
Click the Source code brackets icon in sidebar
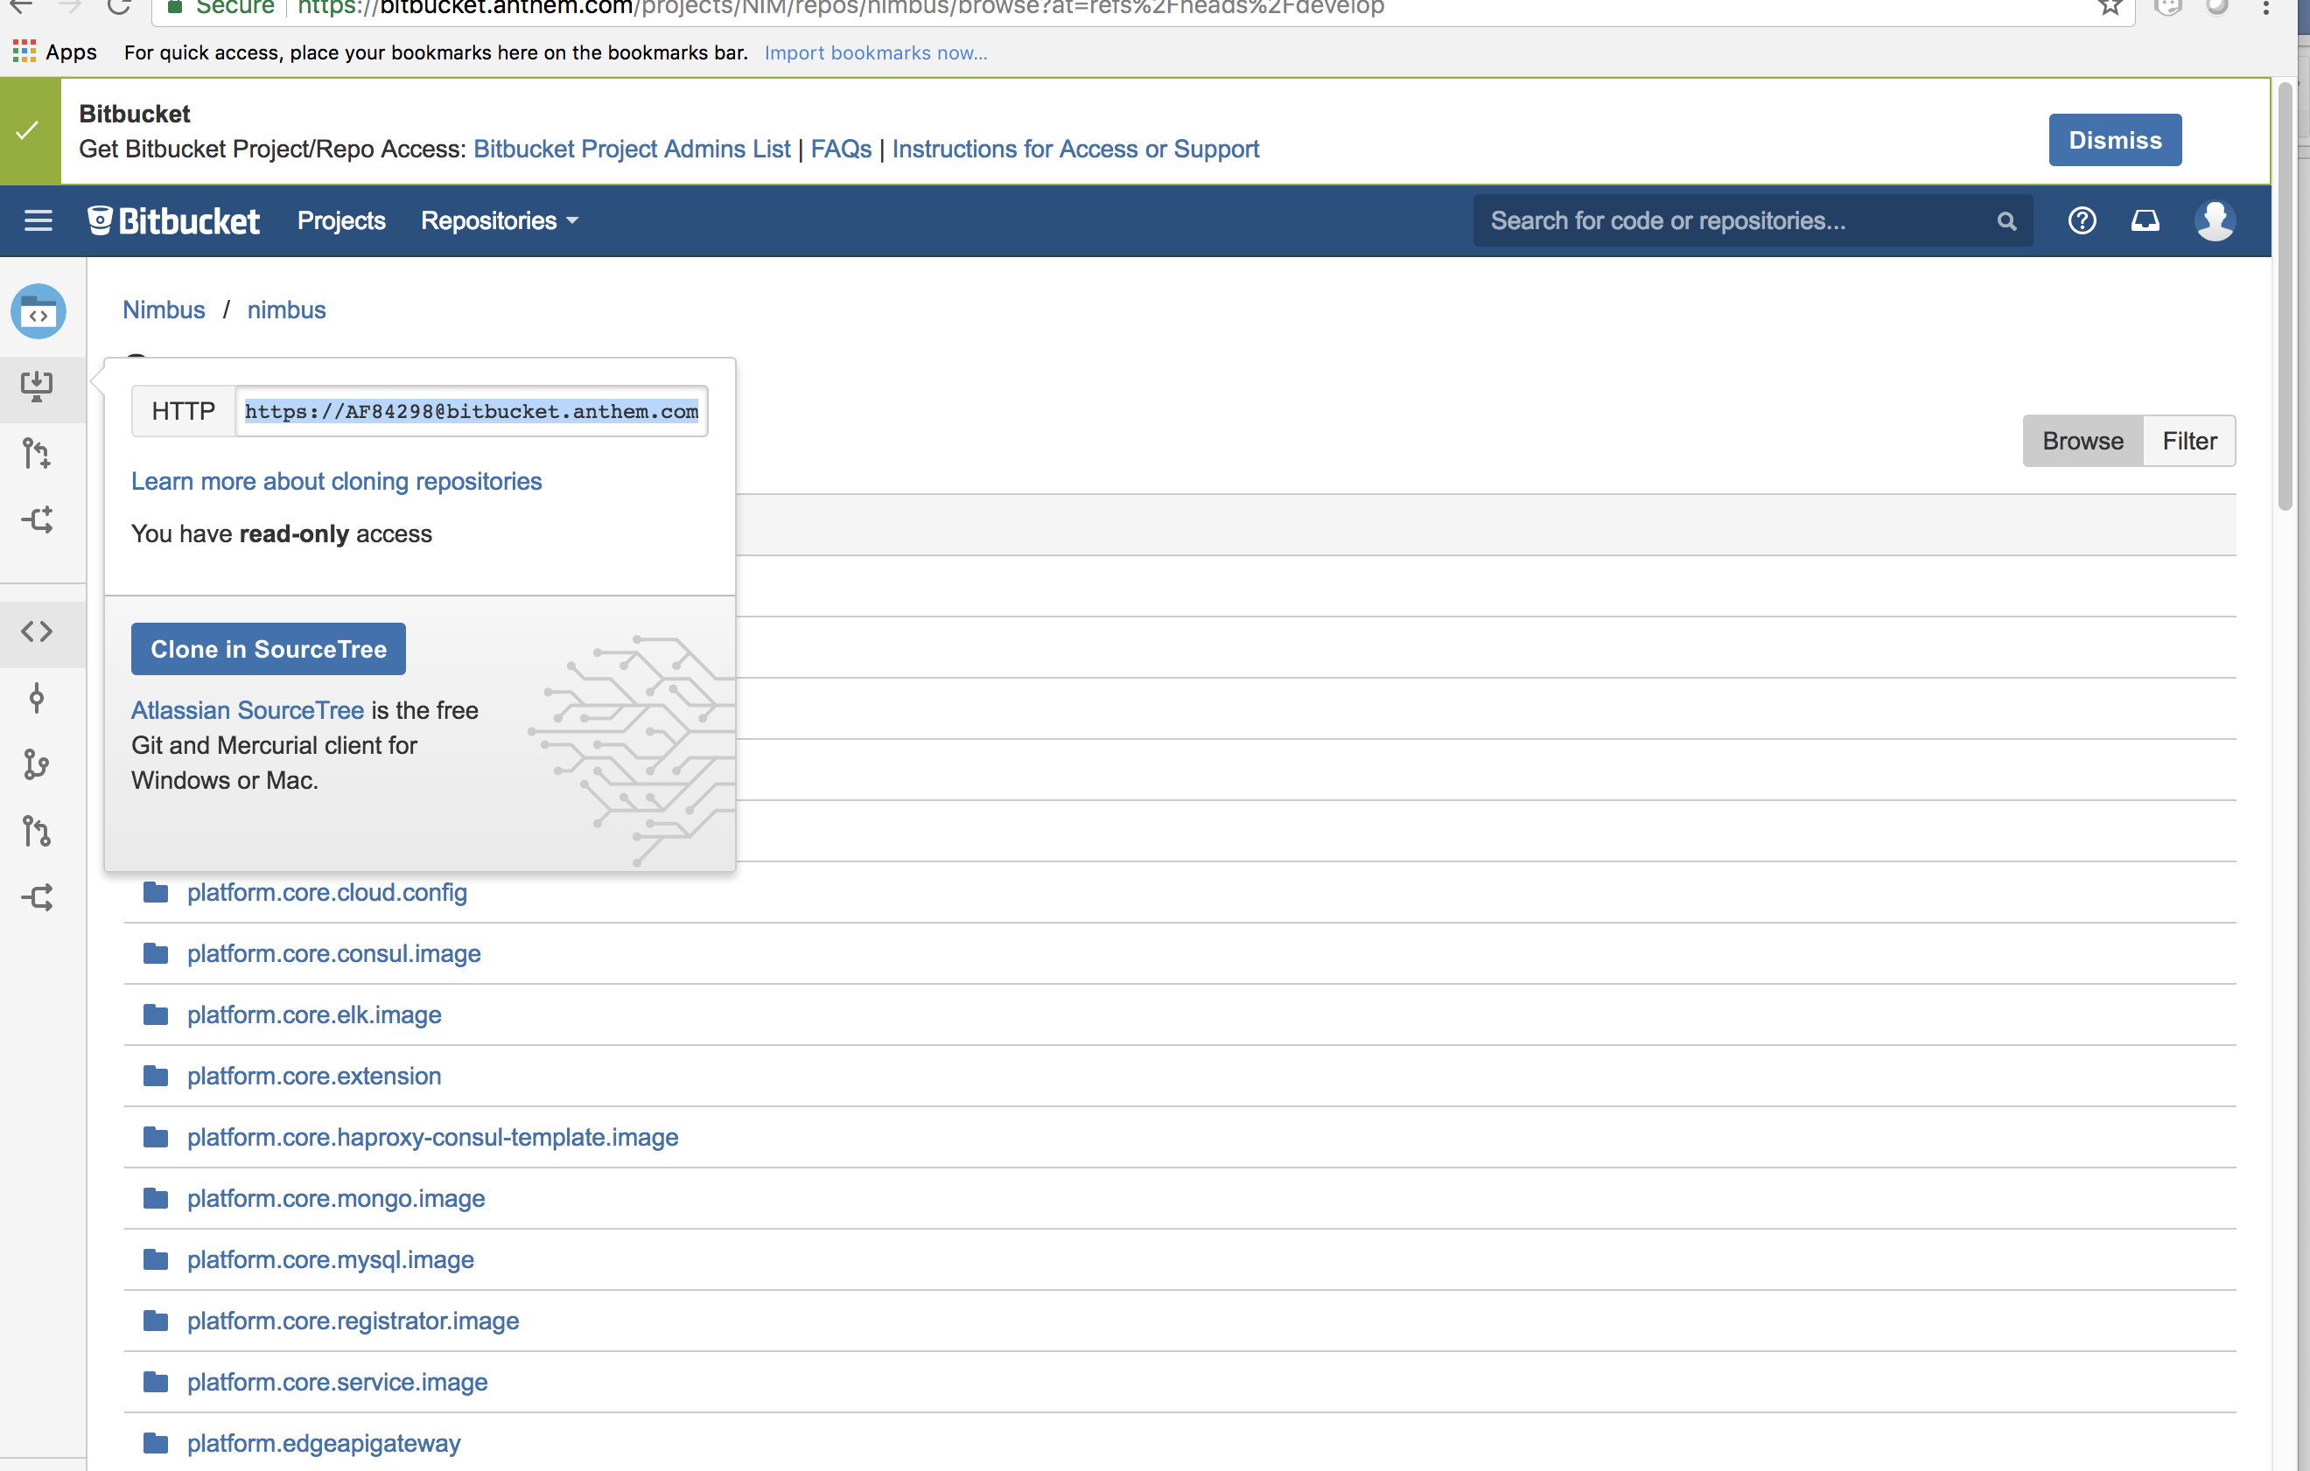(x=37, y=631)
